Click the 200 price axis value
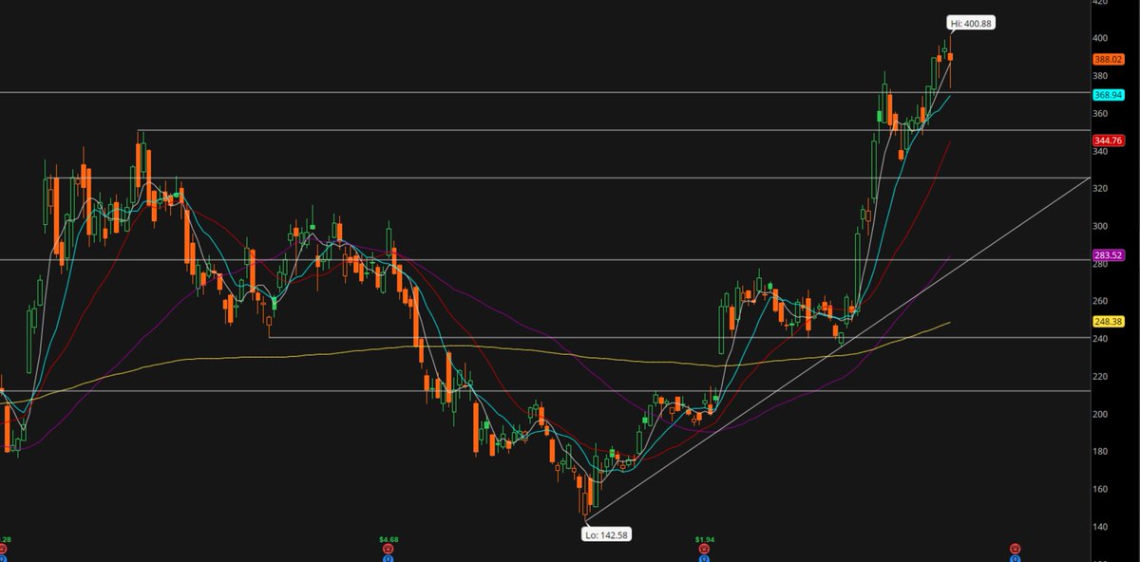Viewport: 1140px width, 562px height. click(x=1100, y=414)
